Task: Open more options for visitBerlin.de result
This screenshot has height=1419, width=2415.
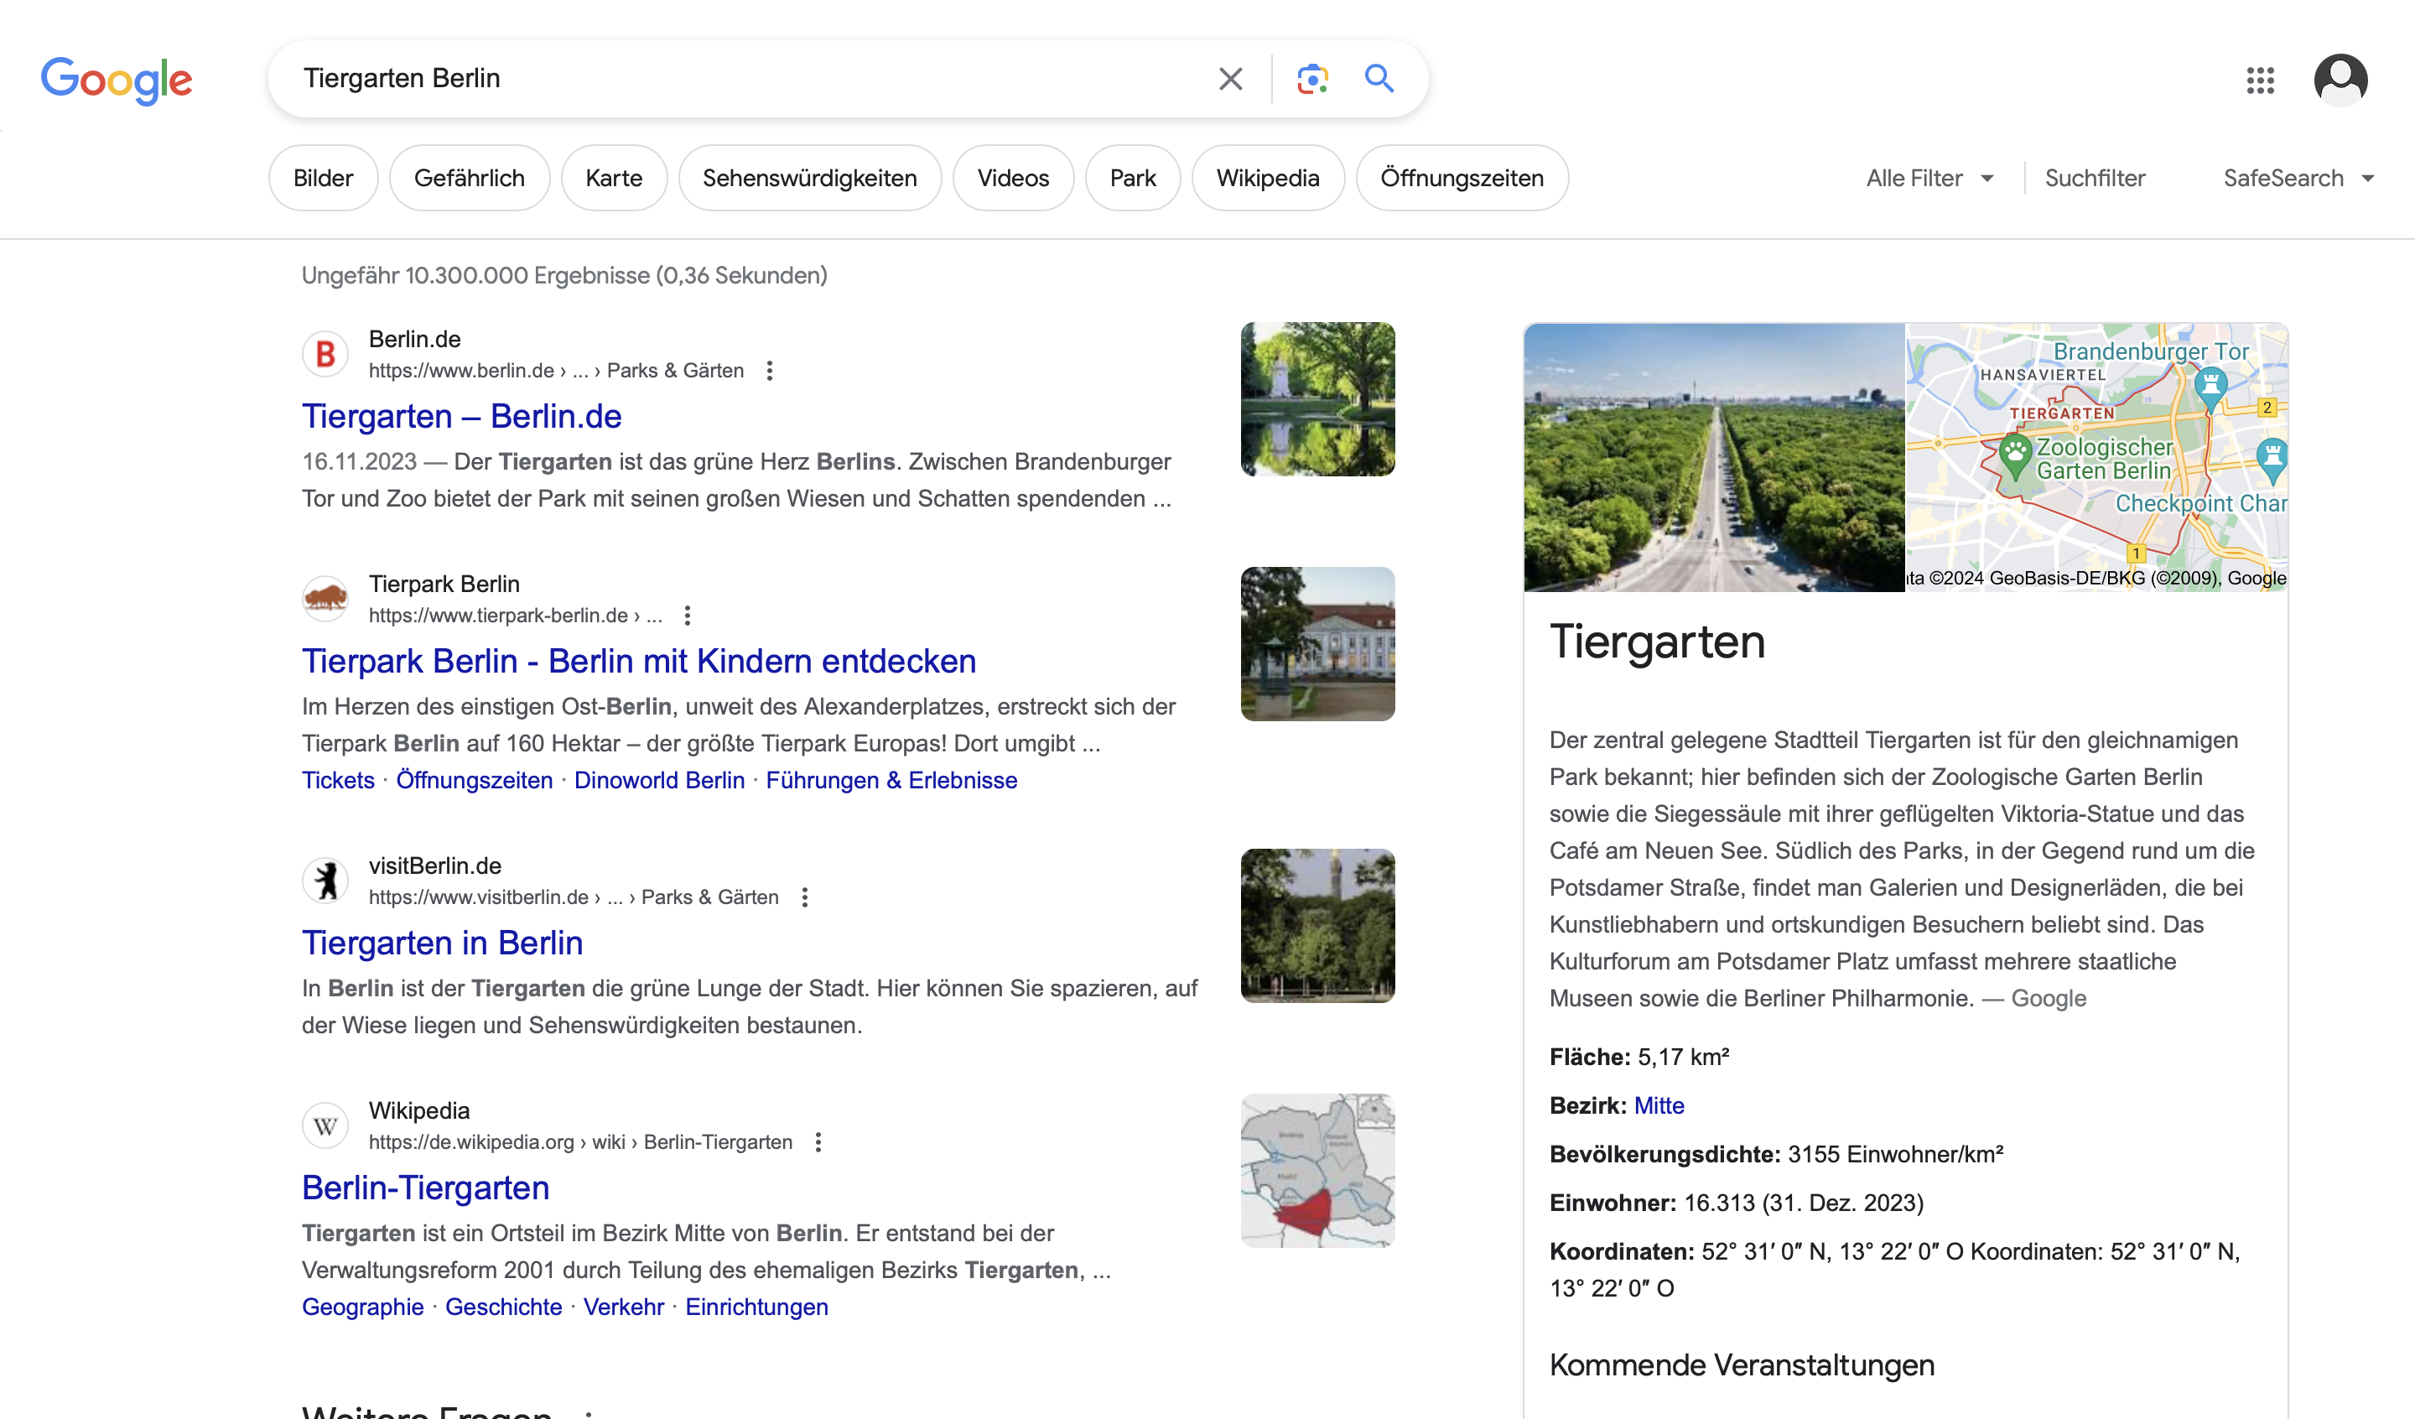Action: point(805,897)
